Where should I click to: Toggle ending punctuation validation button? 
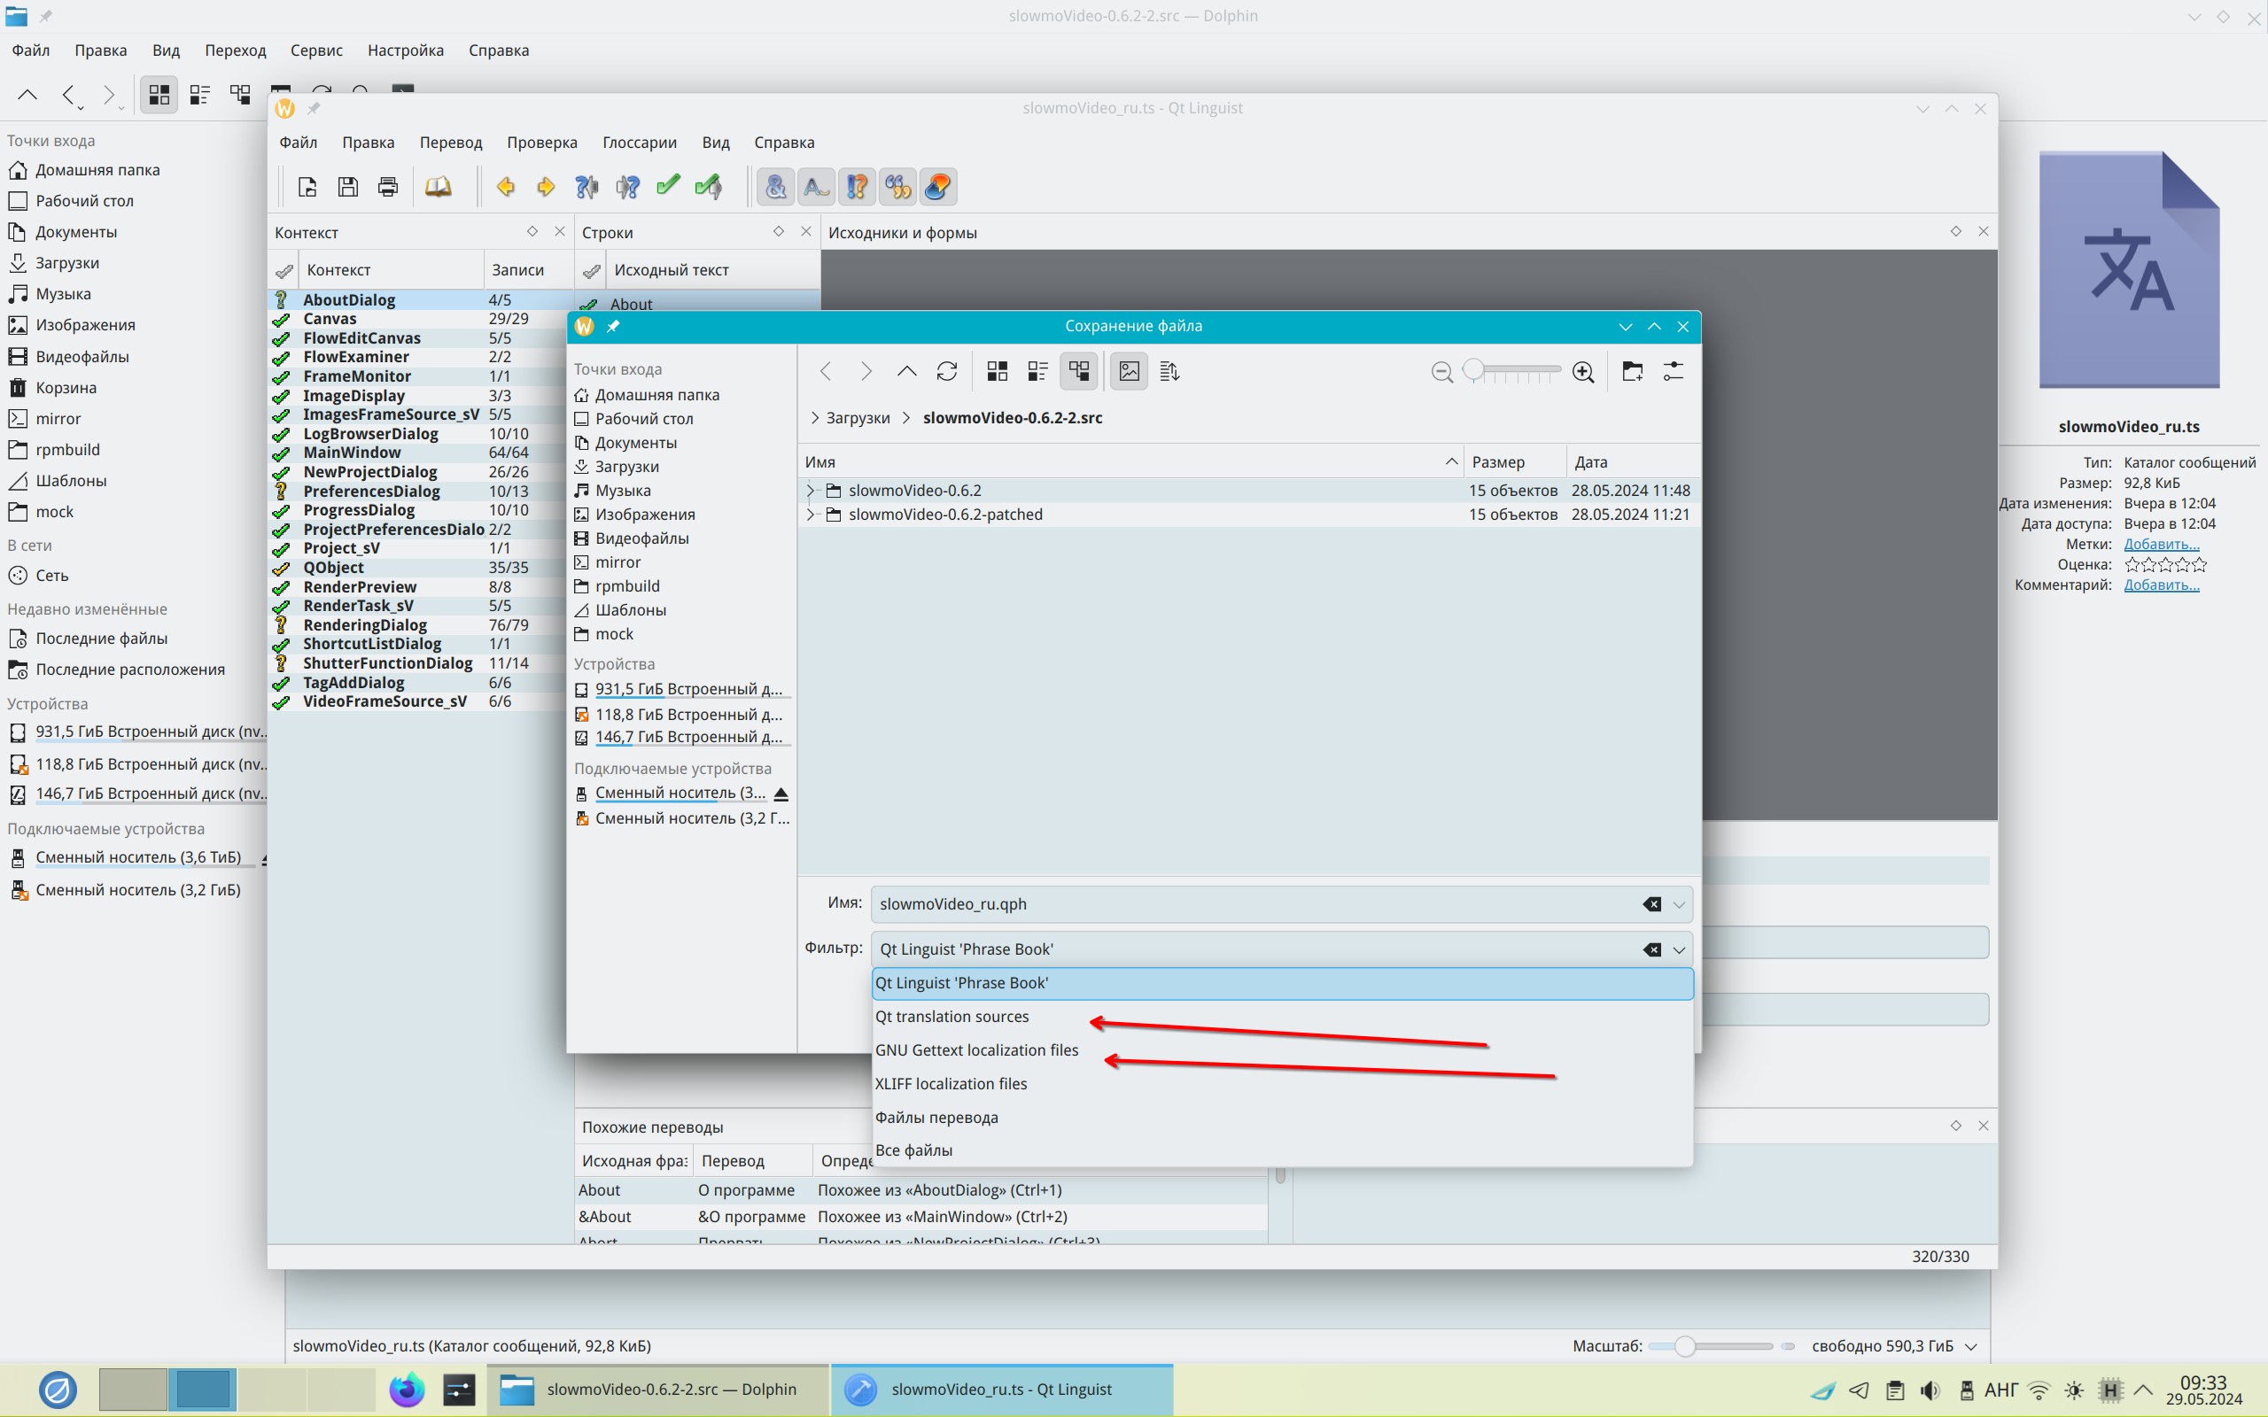click(816, 187)
